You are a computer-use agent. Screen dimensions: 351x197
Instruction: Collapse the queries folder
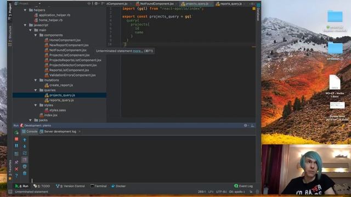(x=35, y=90)
